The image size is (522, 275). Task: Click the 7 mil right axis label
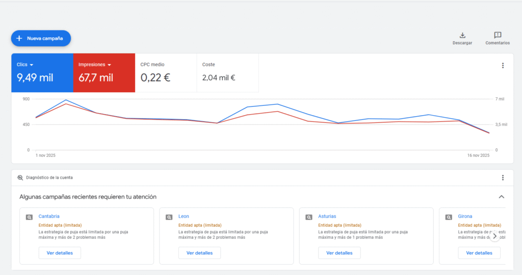(500, 99)
